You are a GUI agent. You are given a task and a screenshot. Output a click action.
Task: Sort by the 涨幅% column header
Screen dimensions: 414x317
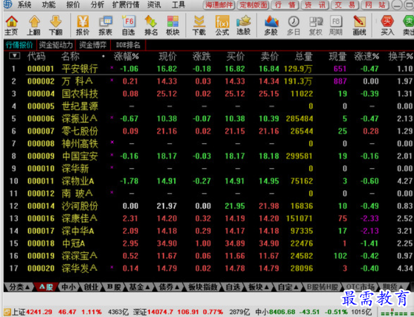point(126,56)
